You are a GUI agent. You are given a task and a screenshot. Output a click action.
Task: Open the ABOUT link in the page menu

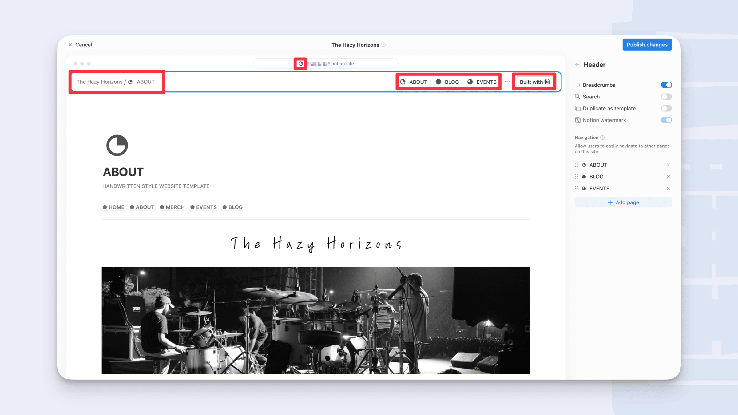pyautogui.click(x=142, y=207)
